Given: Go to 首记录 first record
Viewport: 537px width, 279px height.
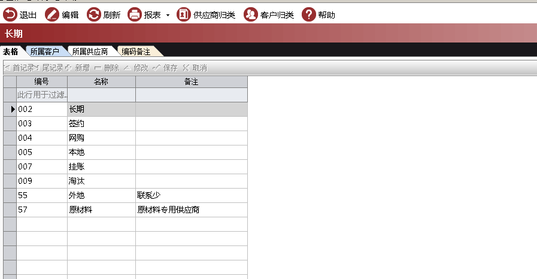Looking at the screenshot, I should click(x=19, y=68).
